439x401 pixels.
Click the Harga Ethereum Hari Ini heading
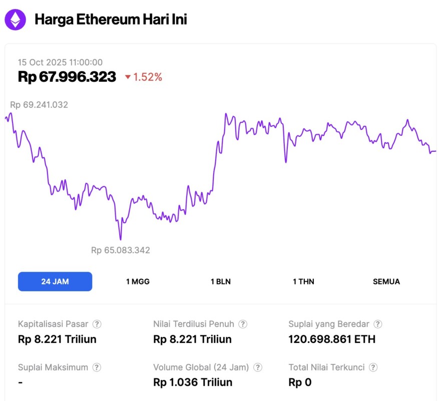pos(111,20)
